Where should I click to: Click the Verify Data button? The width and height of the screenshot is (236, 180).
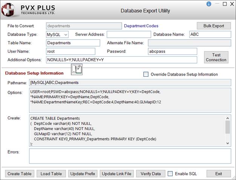(x=151, y=174)
